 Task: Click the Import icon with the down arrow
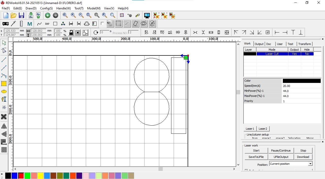pyautogui.click(x=31, y=15)
